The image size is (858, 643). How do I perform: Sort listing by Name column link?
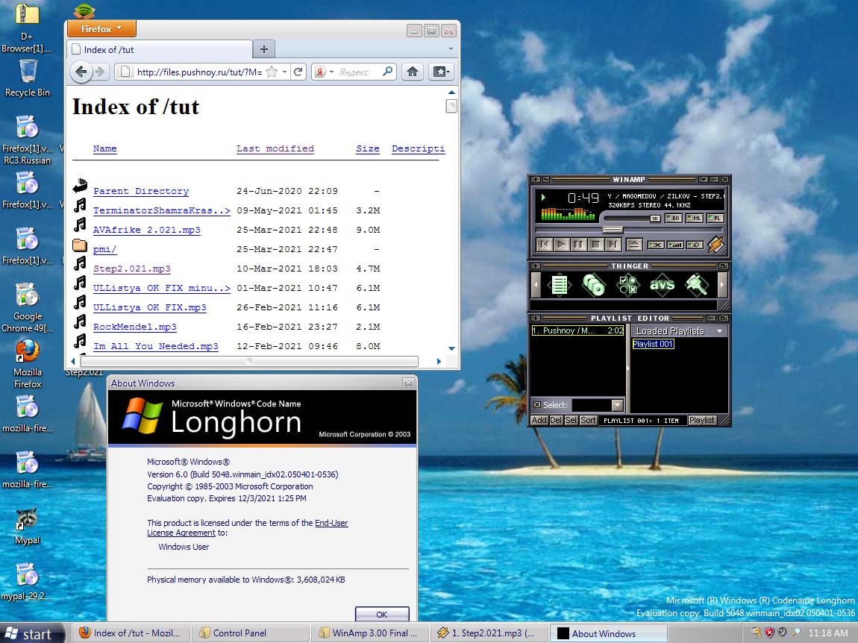(104, 148)
